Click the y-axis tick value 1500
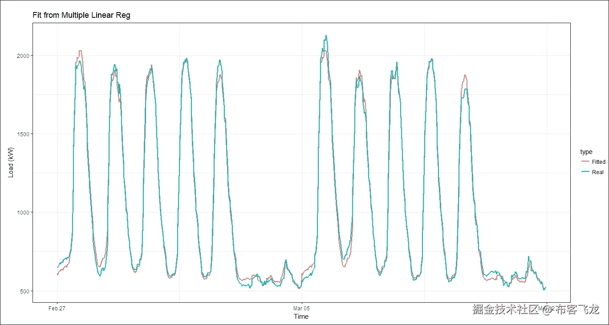The image size is (609, 325). tap(23, 134)
